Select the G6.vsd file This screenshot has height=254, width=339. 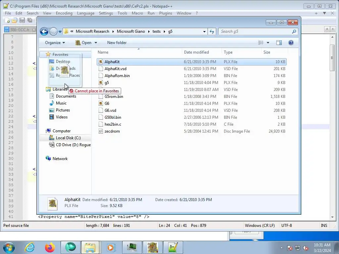point(110,110)
